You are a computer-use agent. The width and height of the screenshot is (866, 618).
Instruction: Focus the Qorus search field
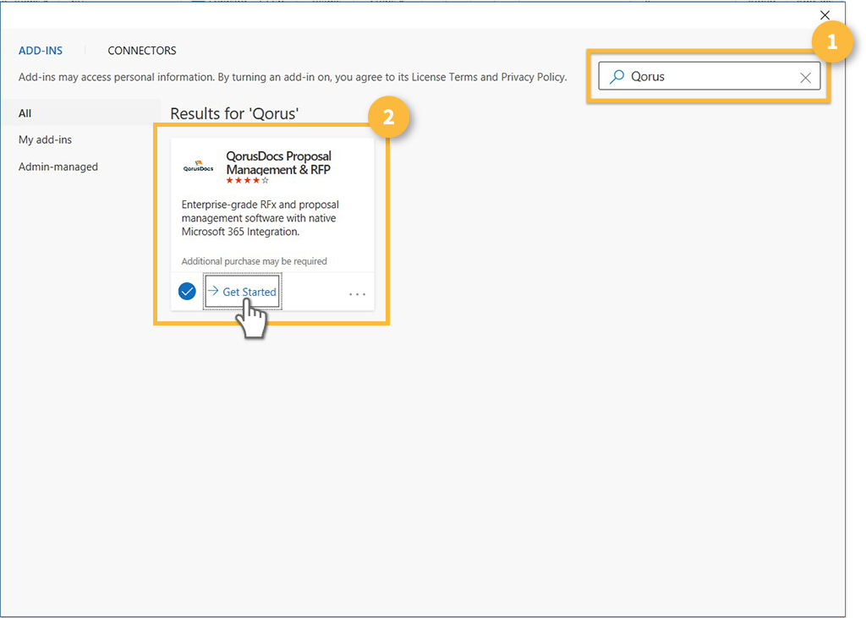pos(710,76)
